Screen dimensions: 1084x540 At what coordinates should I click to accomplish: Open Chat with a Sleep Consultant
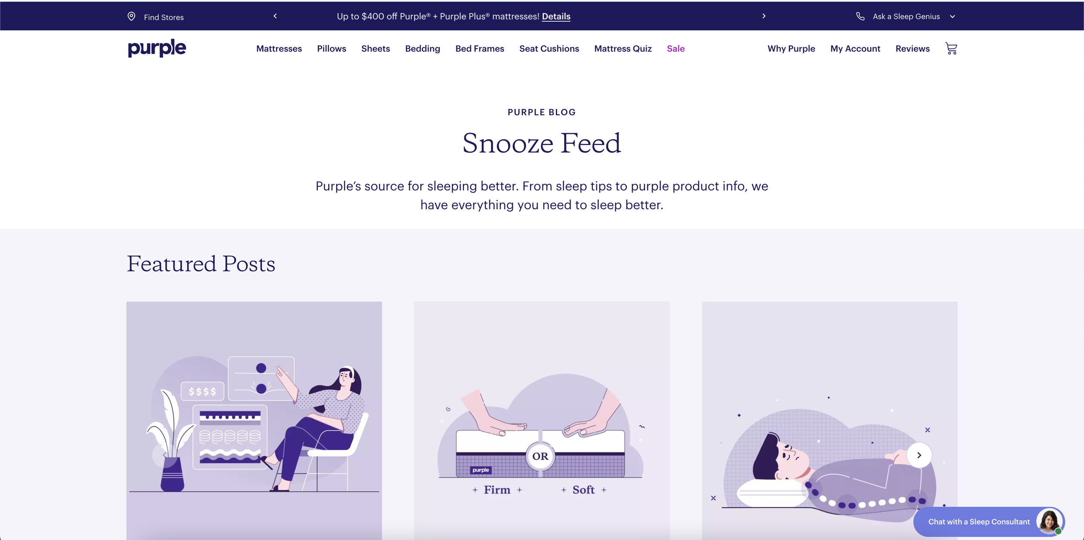[x=979, y=522]
